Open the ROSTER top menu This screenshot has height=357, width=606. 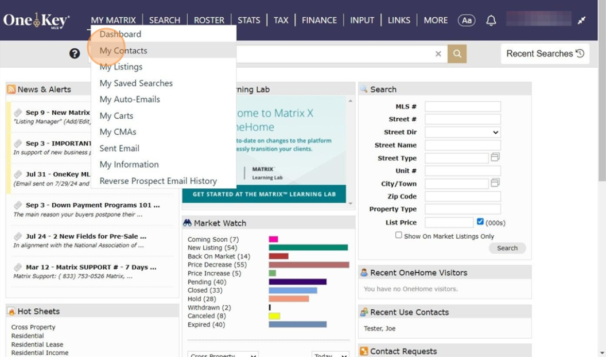pyautogui.click(x=209, y=20)
